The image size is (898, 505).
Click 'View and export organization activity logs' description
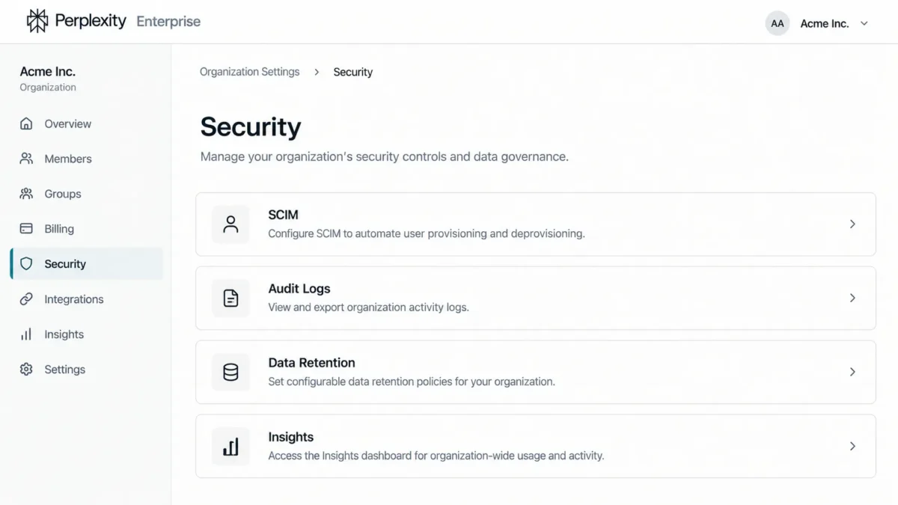coord(369,307)
